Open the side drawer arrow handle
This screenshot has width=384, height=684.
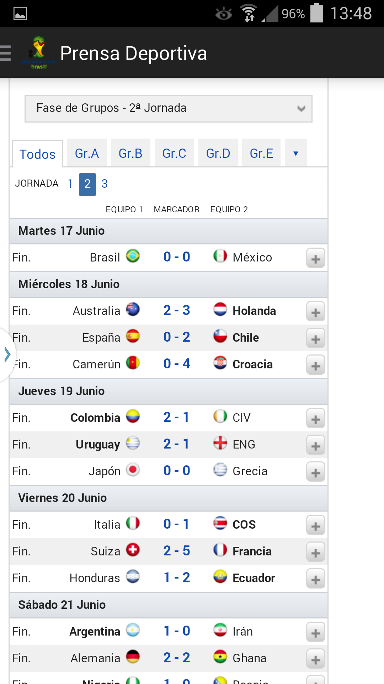click(7, 355)
